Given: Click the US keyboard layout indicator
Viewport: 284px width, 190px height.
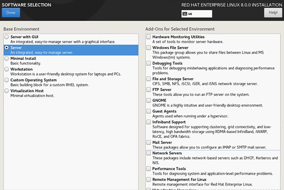Looking at the screenshot, I should click(197, 14).
